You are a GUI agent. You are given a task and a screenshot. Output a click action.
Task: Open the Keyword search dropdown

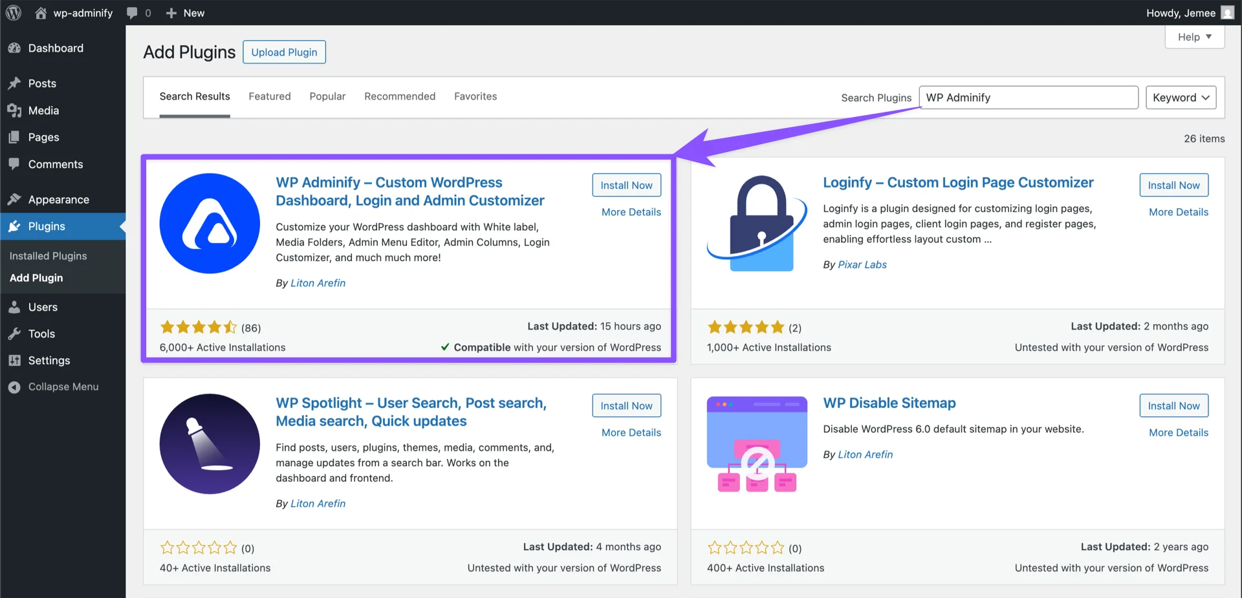tap(1180, 97)
